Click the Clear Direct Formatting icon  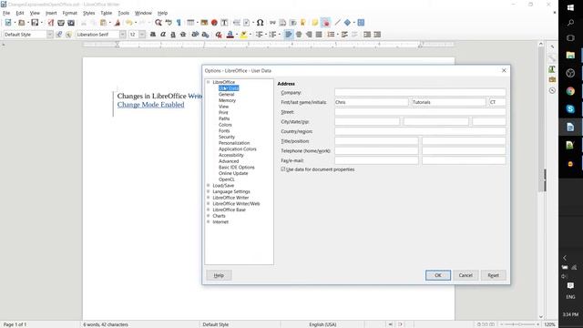219,35
